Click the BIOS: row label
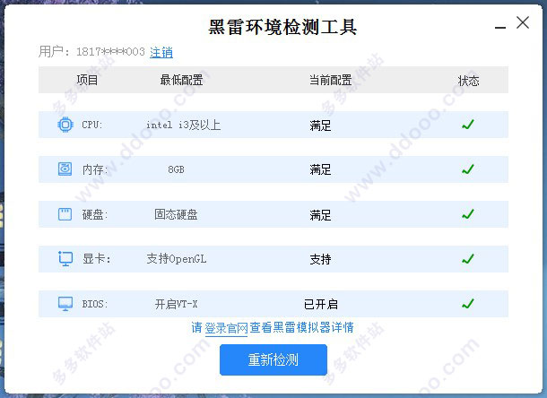Screen dimensions: 547x398 pyautogui.click(x=94, y=304)
